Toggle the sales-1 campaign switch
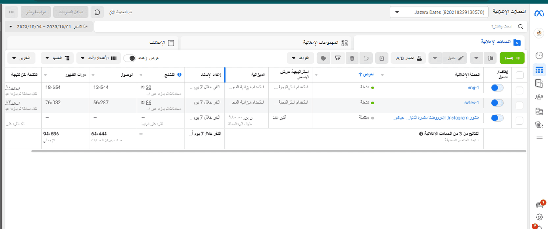The width and height of the screenshot is (548, 229). [x=497, y=103]
